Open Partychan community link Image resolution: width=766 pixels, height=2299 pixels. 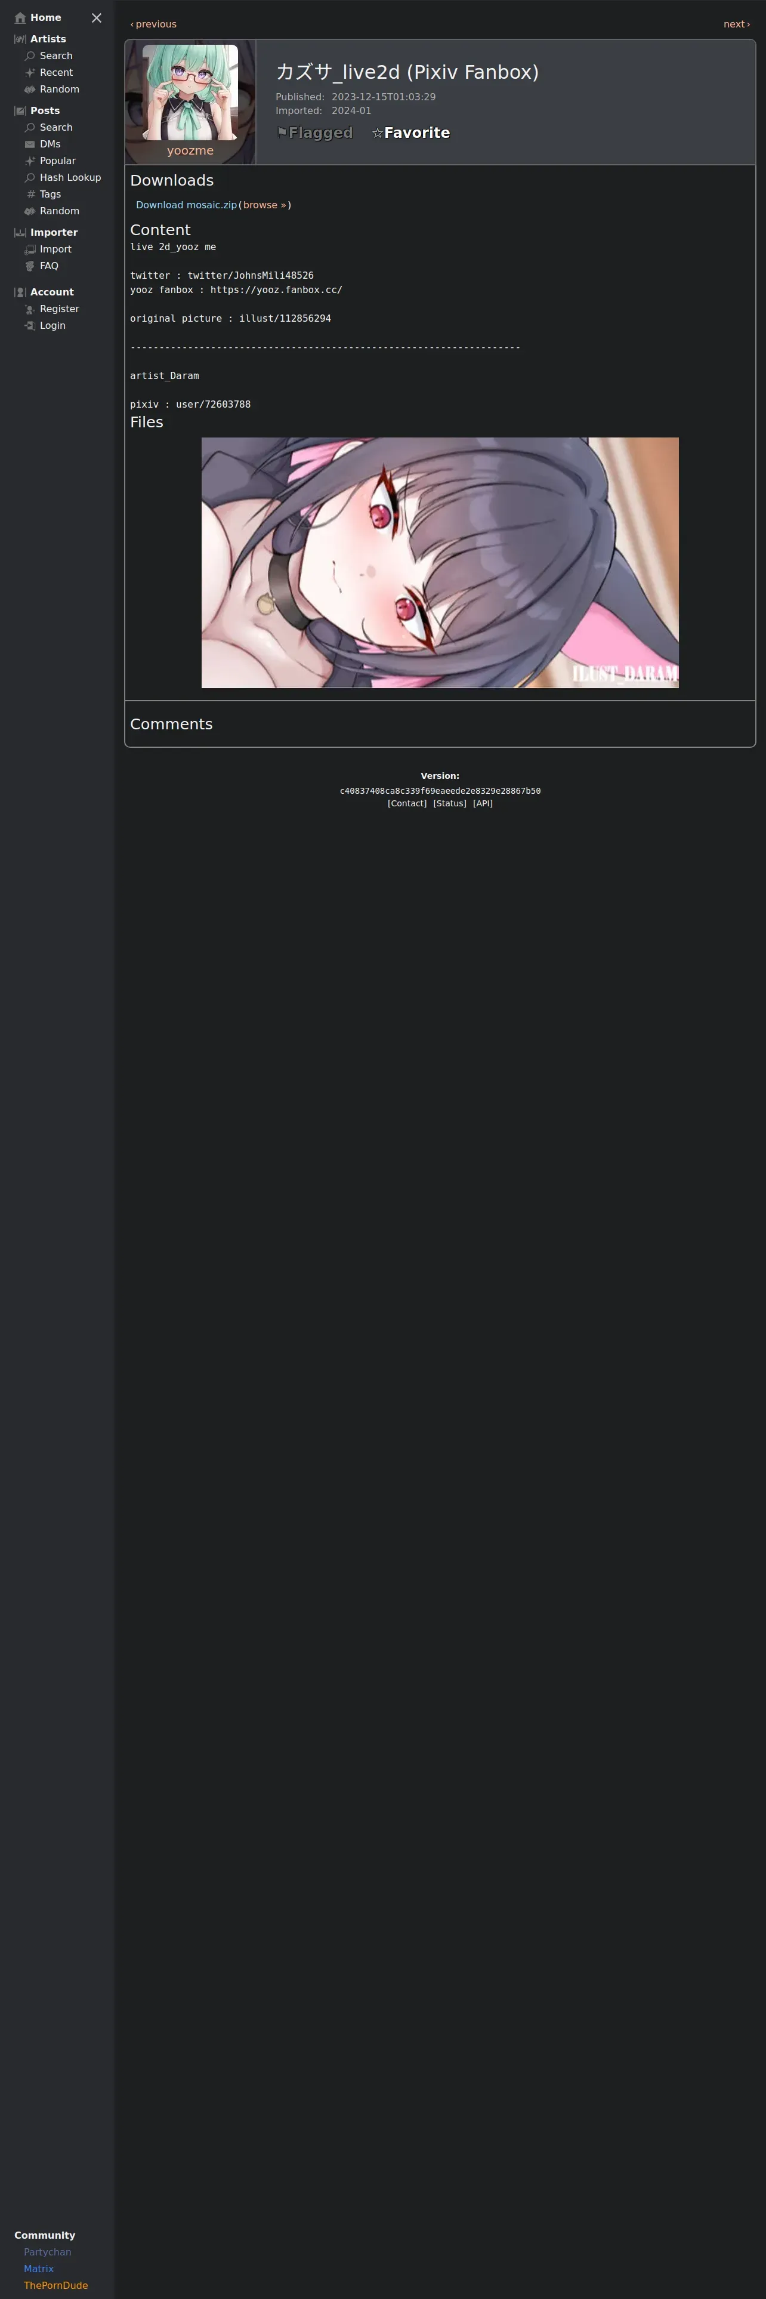(47, 2252)
